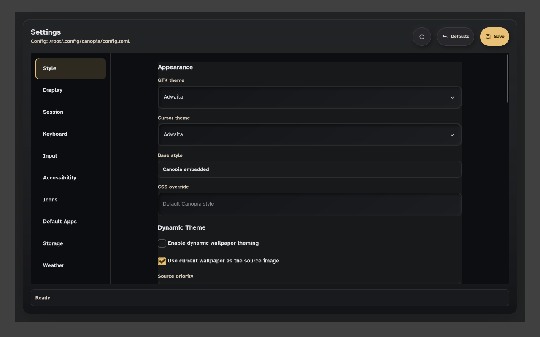This screenshot has width=540, height=337.
Task: Click the reload configuration icon button
Action: point(422,37)
